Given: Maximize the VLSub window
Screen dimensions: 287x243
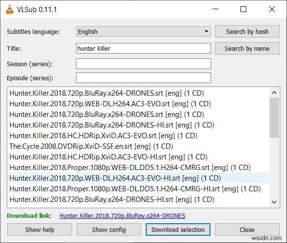Looking at the screenshot, I should pyautogui.click(x=243, y=9).
